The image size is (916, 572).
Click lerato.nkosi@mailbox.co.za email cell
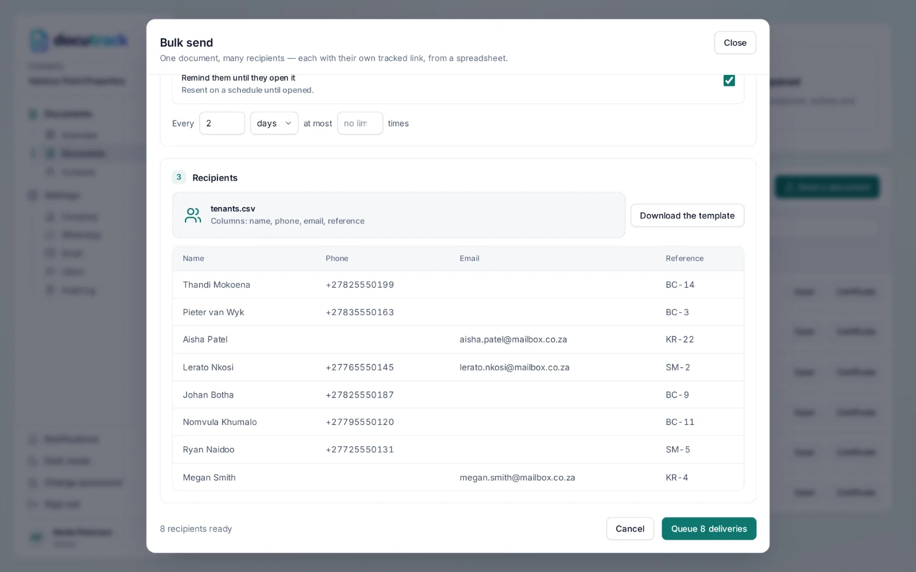(x=514, y=367)
